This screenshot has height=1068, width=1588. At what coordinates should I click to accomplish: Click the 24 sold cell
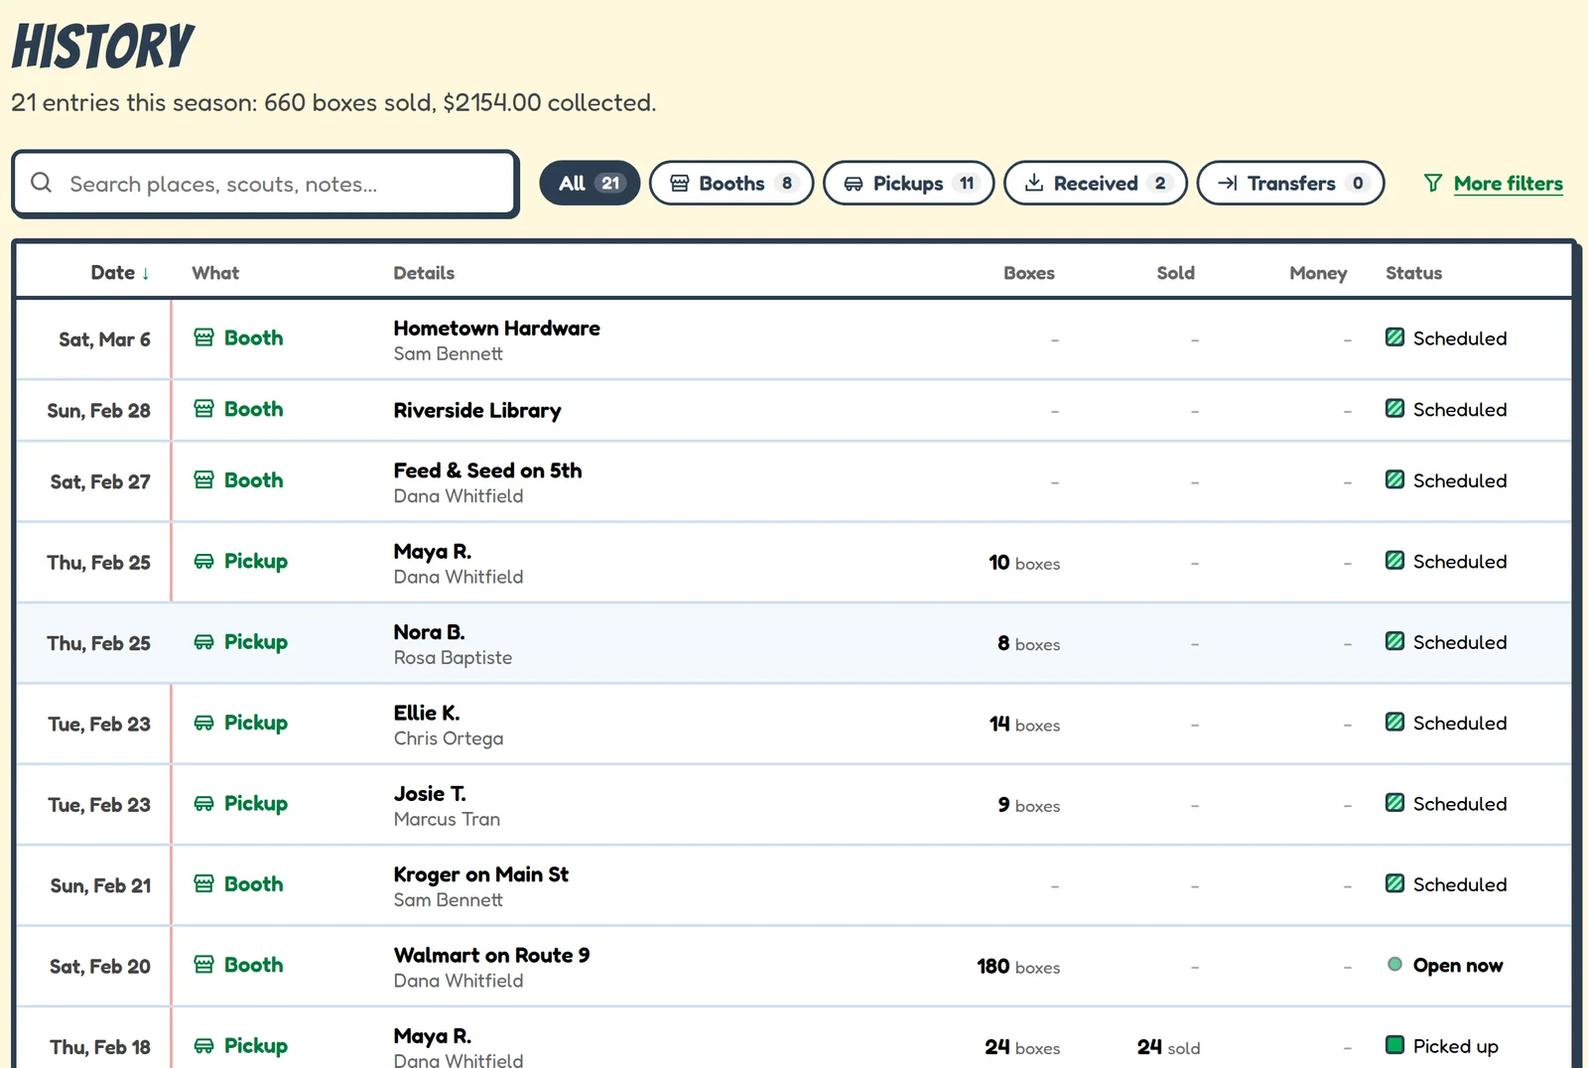pos(1168,1047)
